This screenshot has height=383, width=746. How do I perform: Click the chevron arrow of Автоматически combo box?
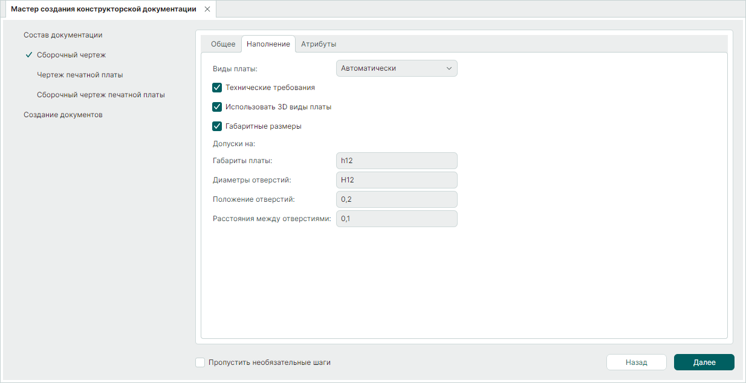(x=449, y=68)
